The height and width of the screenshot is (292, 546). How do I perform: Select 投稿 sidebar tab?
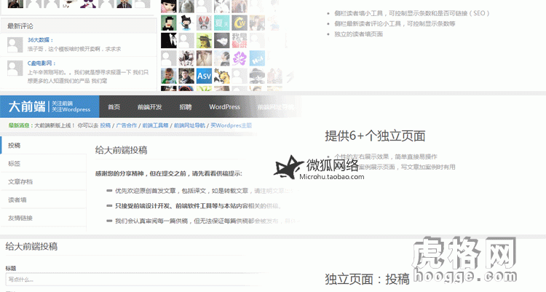pos(15,146)
